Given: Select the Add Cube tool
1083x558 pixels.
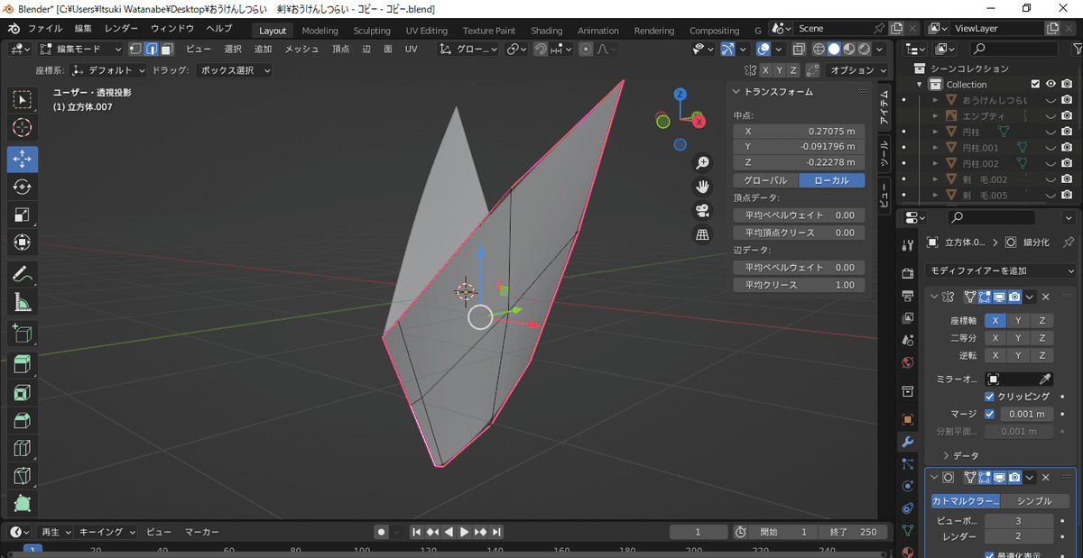Looking at the screenshot, I should [23, 334].
